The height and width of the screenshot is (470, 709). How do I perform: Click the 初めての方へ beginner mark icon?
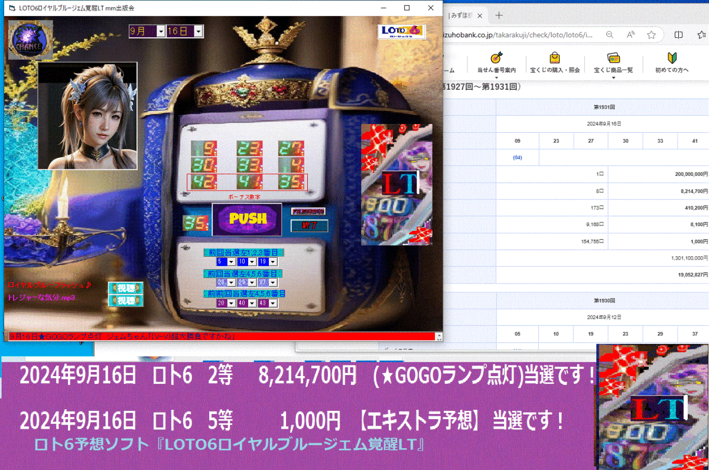coord(672,58)
